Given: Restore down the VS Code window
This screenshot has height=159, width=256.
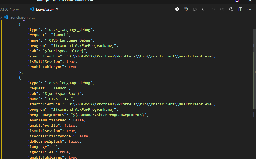Looking at the screenshot, I should point(237,1).
